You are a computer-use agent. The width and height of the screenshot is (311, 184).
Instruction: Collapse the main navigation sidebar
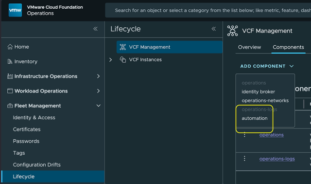click(x=95, y=29)
